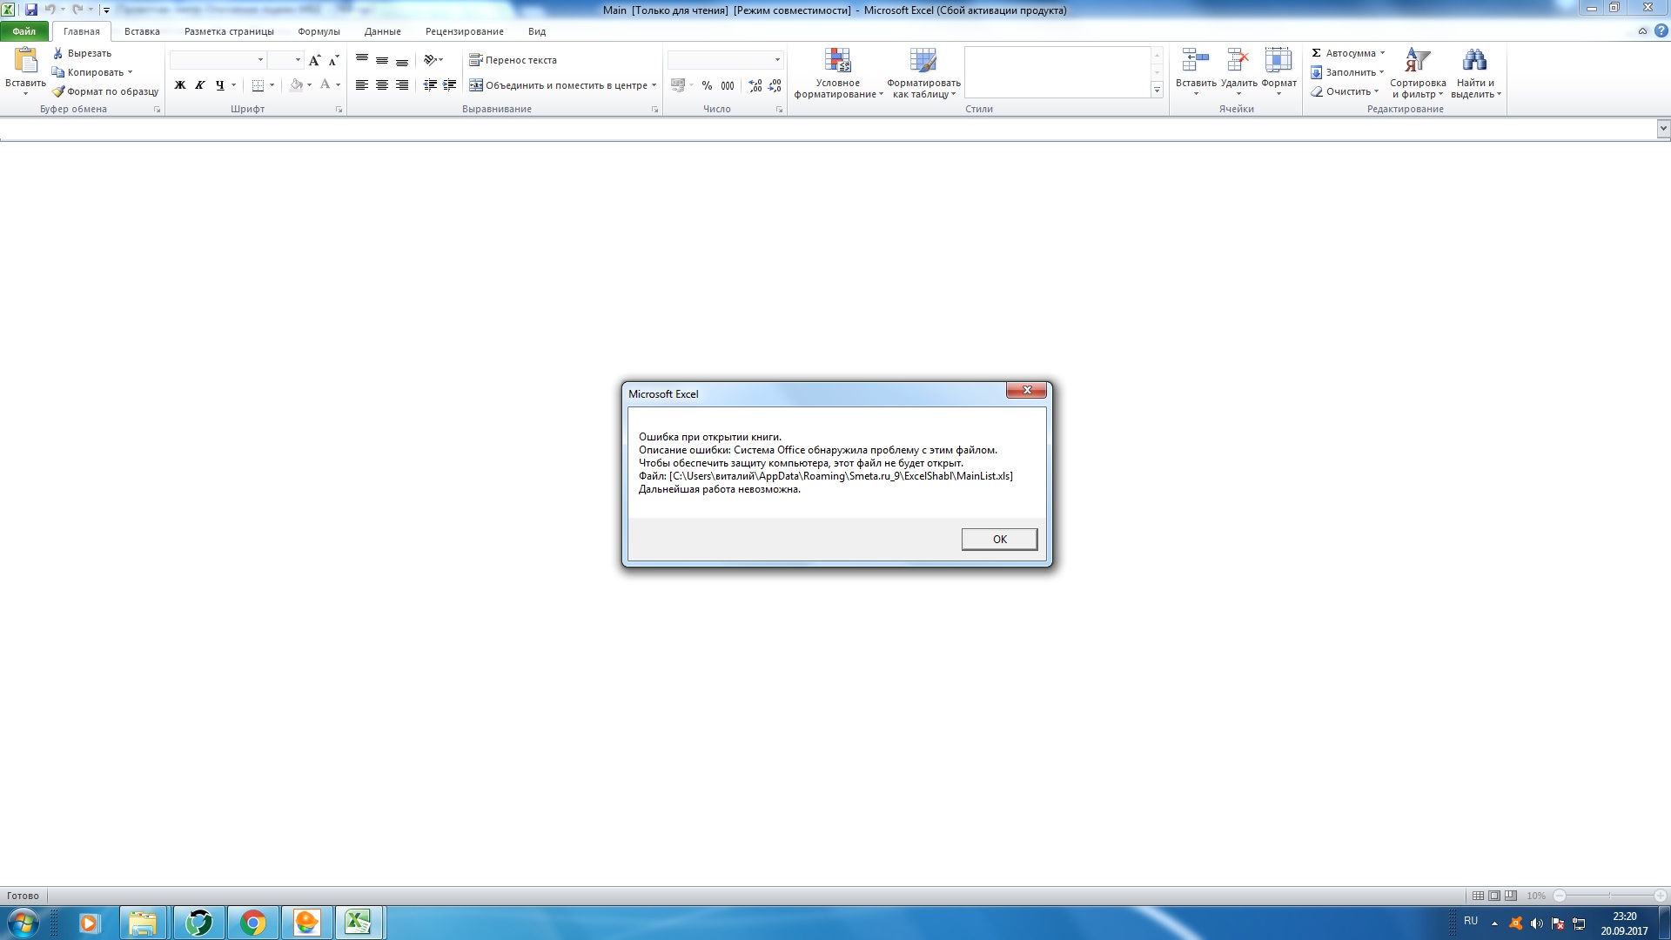Click the Copy (Копировать) icon

click(x=58, y=72)
